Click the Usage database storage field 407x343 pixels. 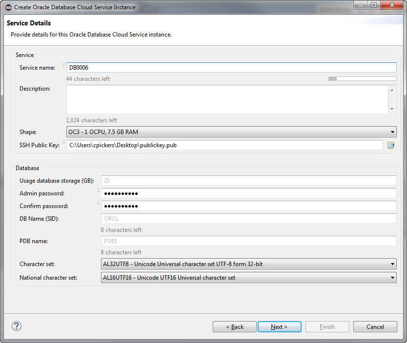coord(249,181)
